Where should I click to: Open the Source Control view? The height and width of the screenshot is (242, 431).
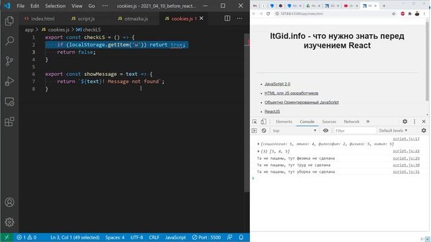point(9,61)
